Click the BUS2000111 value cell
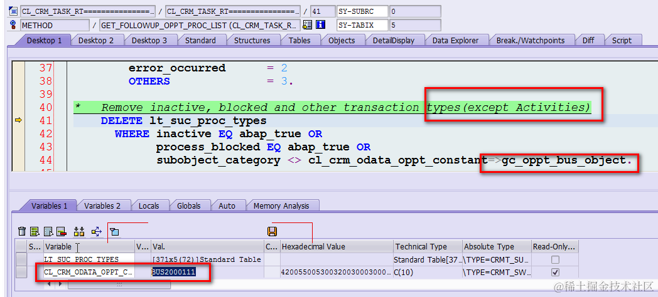The height and width of the screenshot is (297, 658). [x=207, y=273]
